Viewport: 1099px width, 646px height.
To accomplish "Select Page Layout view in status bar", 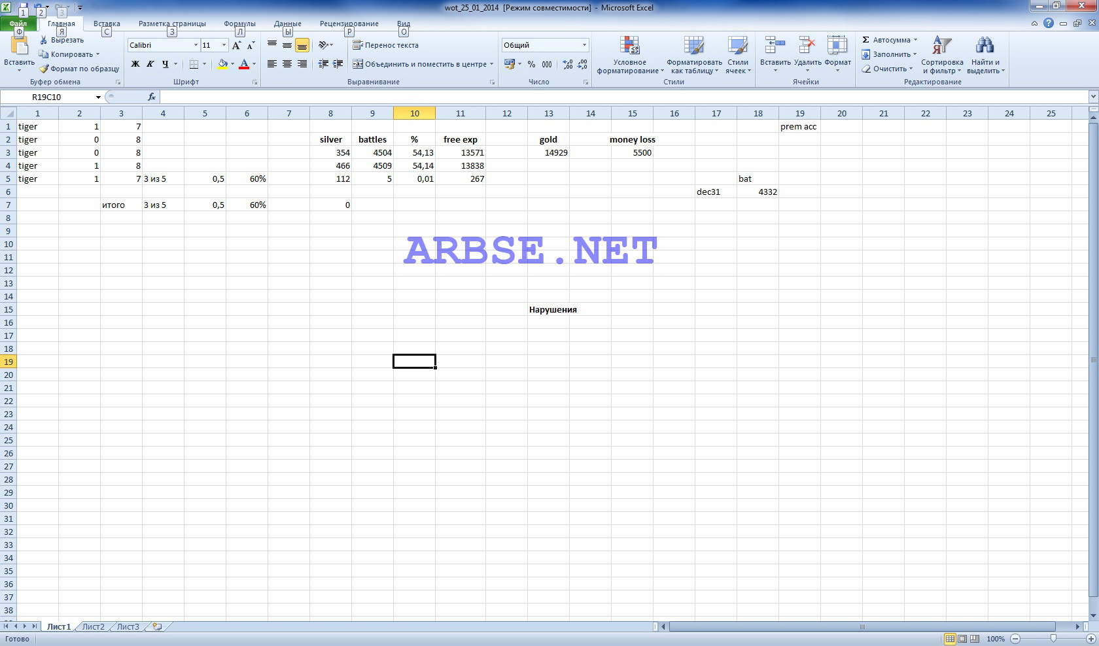I will [962, 639].
